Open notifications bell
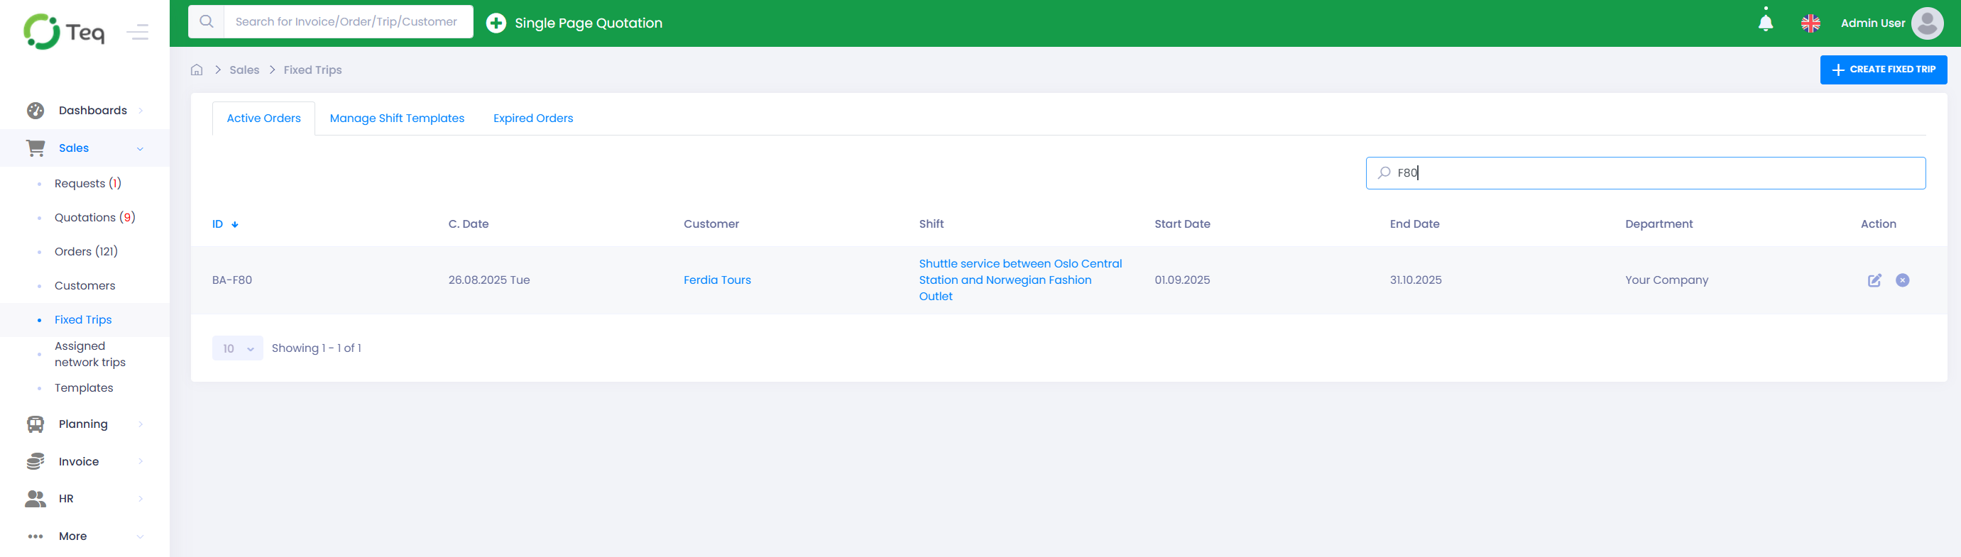Viewport: 1961px width, 557px height. click(1765, 23)
